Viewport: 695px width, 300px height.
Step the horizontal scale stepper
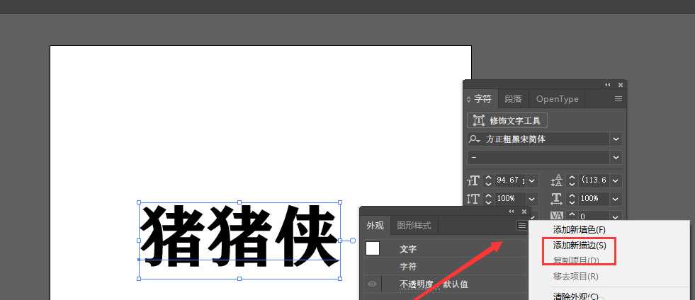(x=572, y=199)
